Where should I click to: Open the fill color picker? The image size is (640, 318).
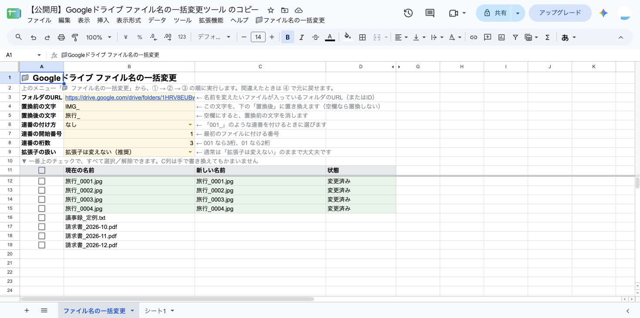click(347, 37)
